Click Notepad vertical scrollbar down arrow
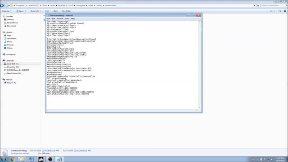The width and height of the screenshot is (288, 162). [x=200, y=108]
